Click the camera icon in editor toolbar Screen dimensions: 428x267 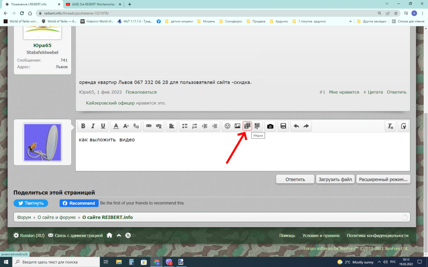pos(270,126)
